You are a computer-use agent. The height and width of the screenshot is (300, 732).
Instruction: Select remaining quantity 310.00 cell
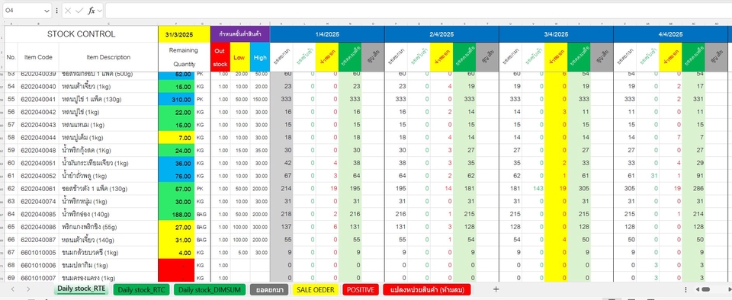[x=176, y=99]
